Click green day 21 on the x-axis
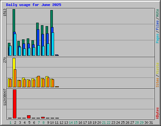Screen dimensions: 161x126 104,123
